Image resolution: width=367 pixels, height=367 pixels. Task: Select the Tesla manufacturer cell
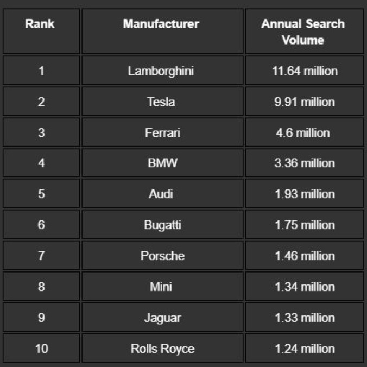tap(161, 102)
